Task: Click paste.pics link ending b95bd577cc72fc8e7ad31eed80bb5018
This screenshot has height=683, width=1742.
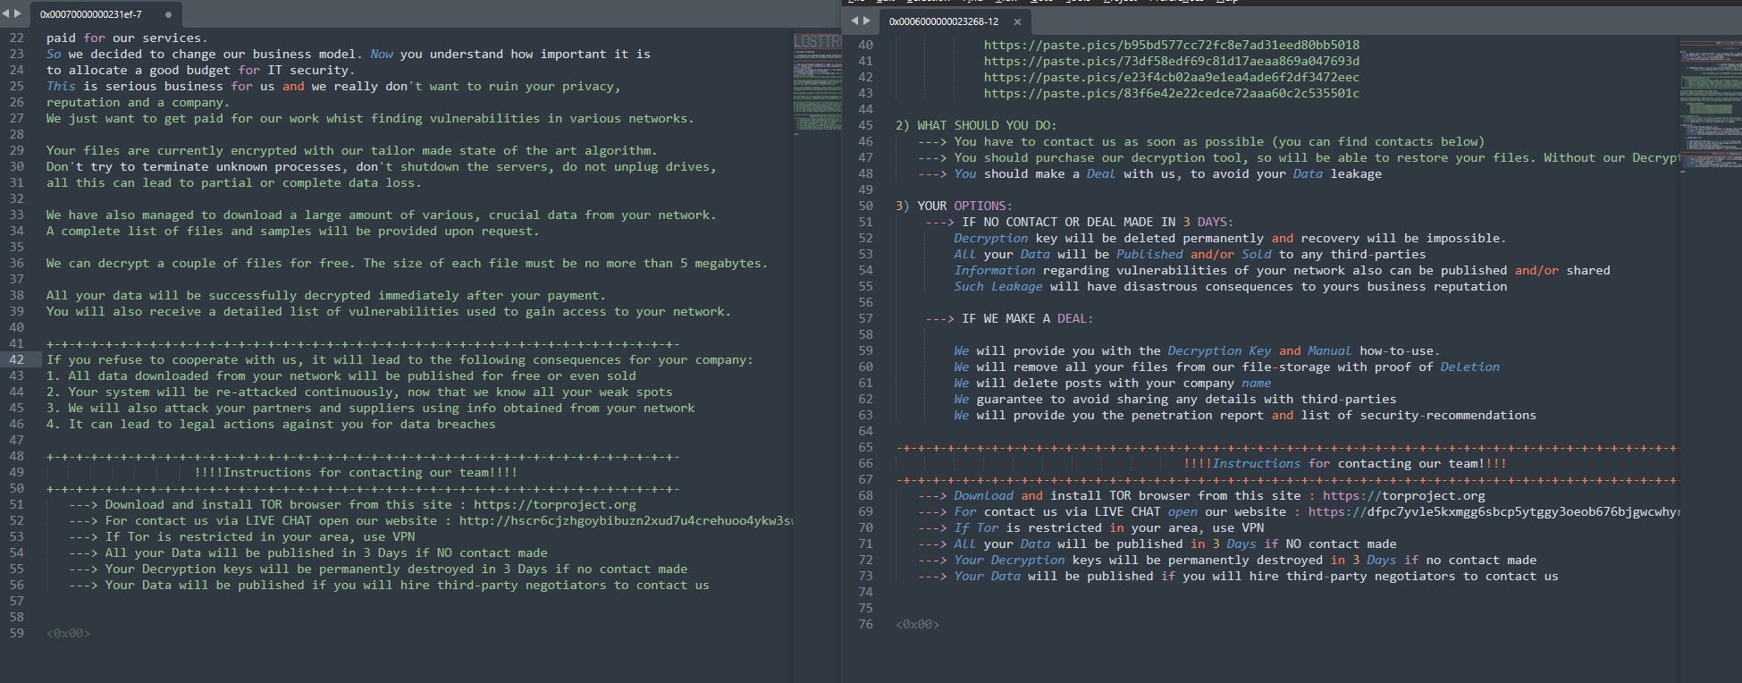Action: [x=1172, y=46]
